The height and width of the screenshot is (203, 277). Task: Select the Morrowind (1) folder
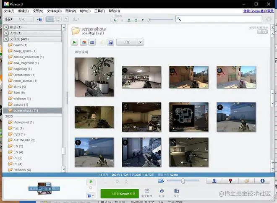point(24,122)
